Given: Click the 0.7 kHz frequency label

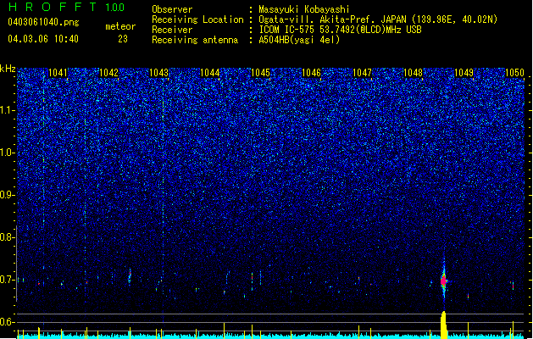Looking at the screenshot, I should (8, 280).
